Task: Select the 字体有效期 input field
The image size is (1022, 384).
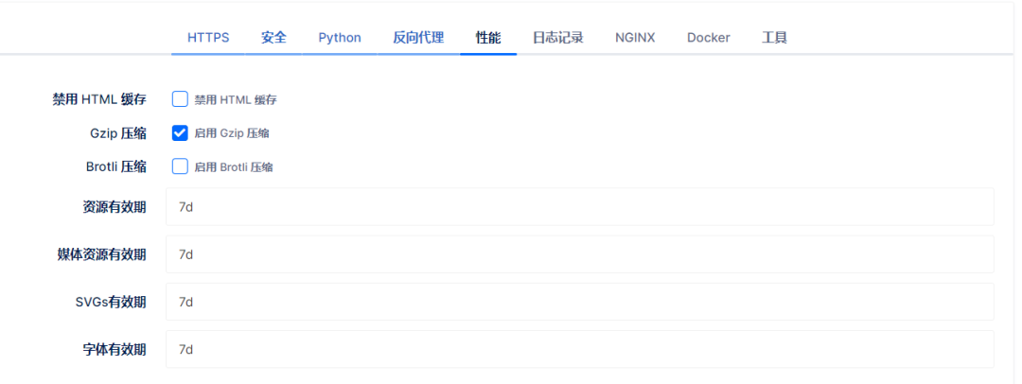Action: [579, 349]
